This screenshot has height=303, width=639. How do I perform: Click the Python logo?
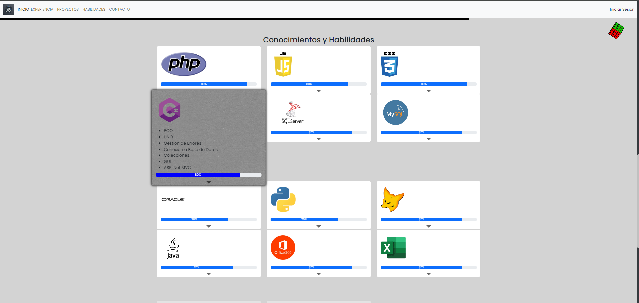(x=283, y=199)
